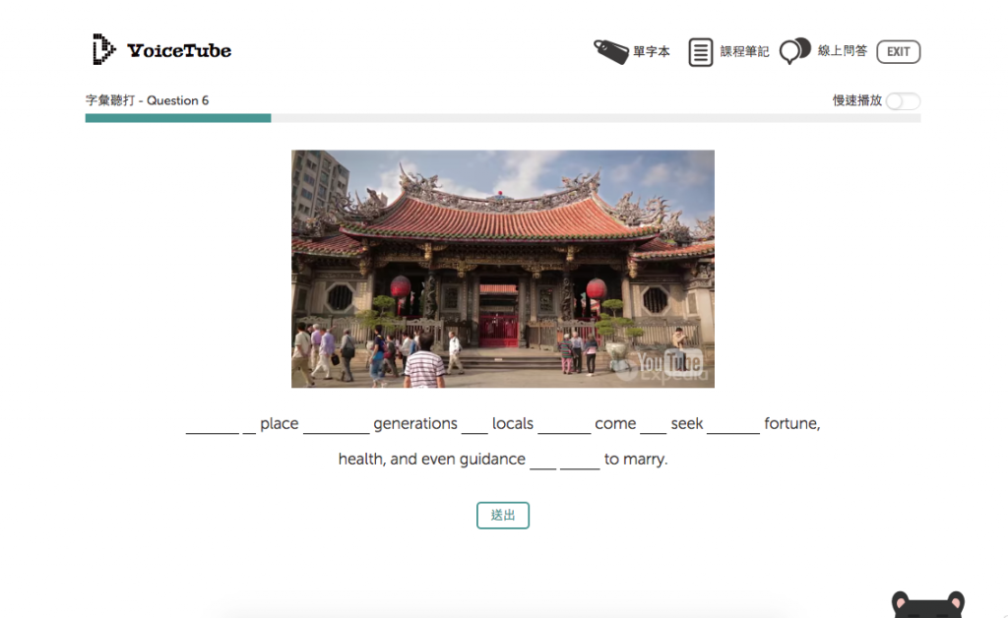This screenshot has height=618, width=1008.
Task: Select the Question 6 title text
Action: click(x=177, y=100)
